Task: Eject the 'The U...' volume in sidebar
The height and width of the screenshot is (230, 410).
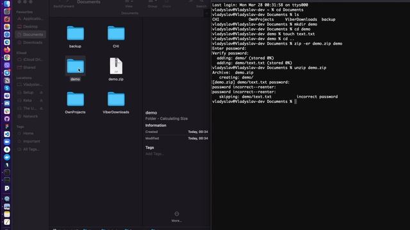Action: (41, 108)
